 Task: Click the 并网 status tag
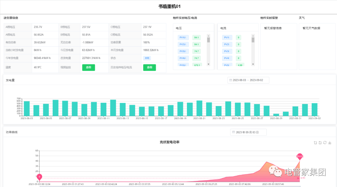click(147, 58)
